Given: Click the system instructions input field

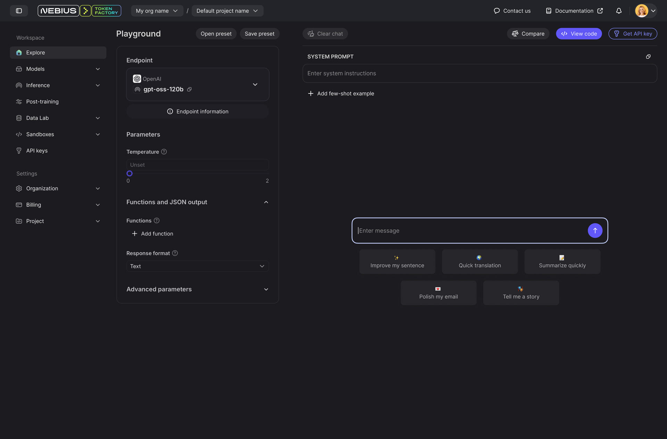Looking at the screenshot, I should [x=479, y=73].
